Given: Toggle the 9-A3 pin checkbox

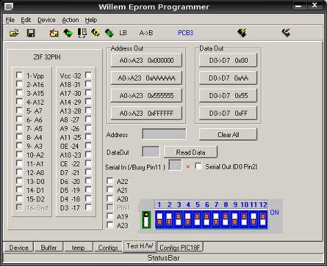Looking at the screenshot, I should click(19, 145).
